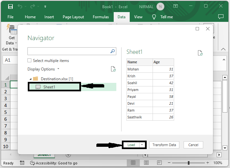230x168 pixels.
Task: Click the Navigator search field
Action: tap(72, 51)
